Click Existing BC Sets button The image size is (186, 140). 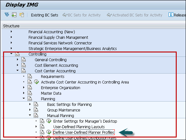tap(44, 15)
